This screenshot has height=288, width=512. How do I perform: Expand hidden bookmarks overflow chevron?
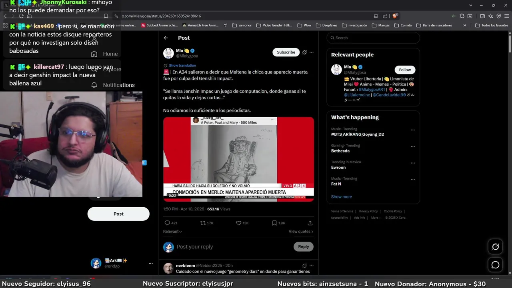tap(464, 25)
